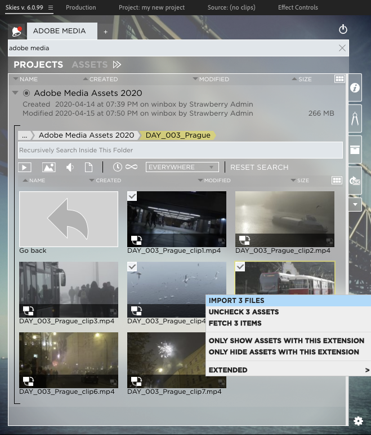Image resolution: width=371 pixels, height=435 pixels.
Task: Select Adobe Media Assets 2020 radio button
Action: click(26, 93)
